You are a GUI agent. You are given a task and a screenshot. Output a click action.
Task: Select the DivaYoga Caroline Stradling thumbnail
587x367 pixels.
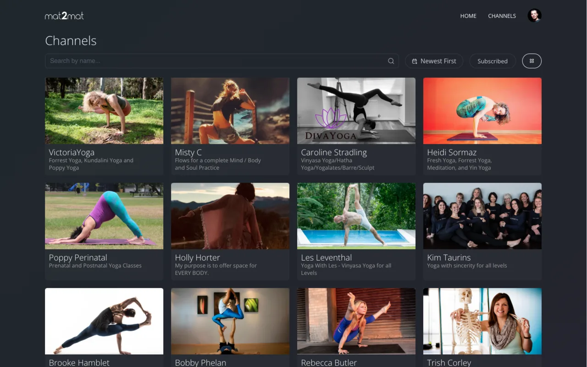356,111
